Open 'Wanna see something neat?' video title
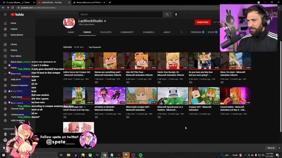 [x=108, y=74]
